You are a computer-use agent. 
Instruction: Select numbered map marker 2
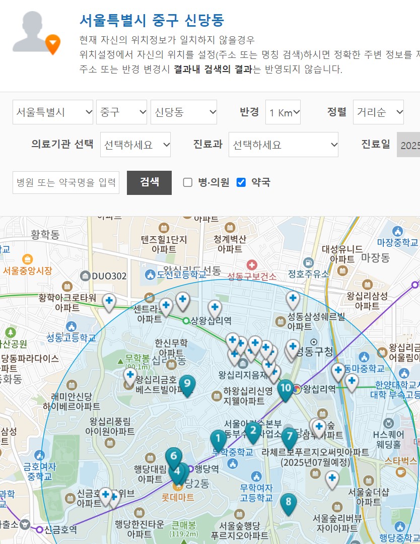(253, 432)
